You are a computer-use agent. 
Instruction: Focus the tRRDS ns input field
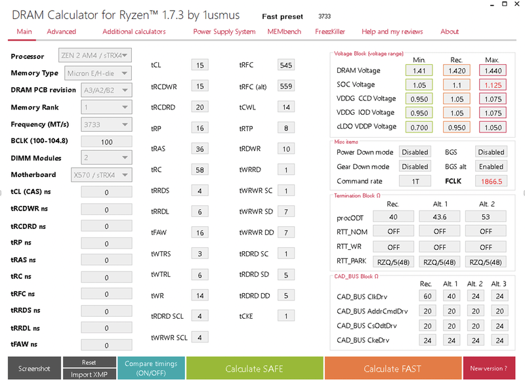pos(106,311)
